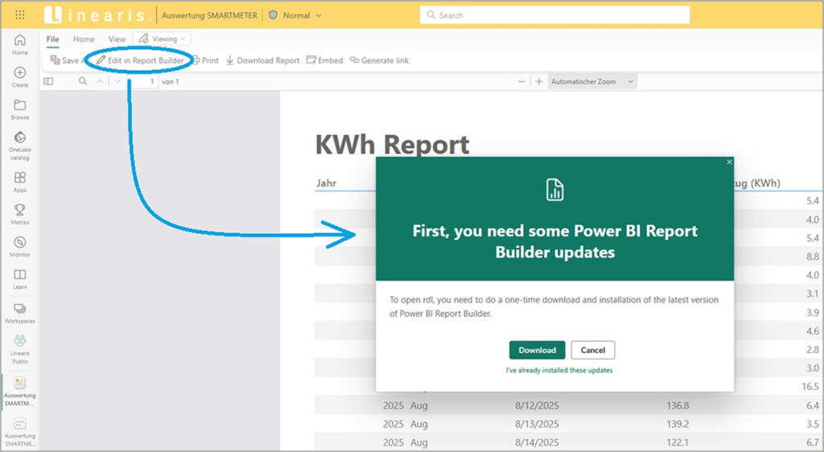824x452 pixels.
Task: Click the 136.8 value cell
Action: [x=678, y=405]
